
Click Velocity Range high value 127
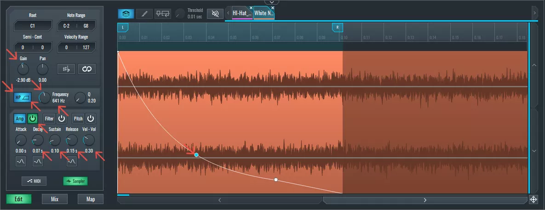point(86,47)
